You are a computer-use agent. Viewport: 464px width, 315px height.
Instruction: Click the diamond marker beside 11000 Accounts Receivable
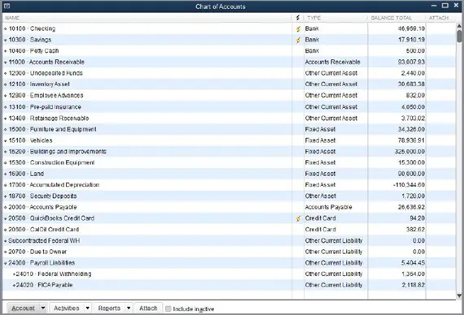pyautogui.click(x=6, y=63)
